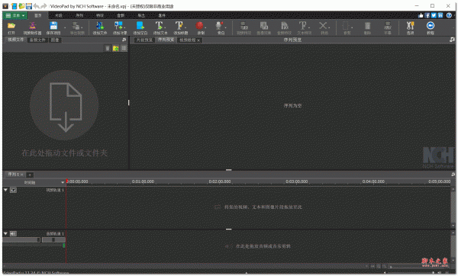Open the Add Text dropdown arrow
458x276 pixels.
[166, 27]
